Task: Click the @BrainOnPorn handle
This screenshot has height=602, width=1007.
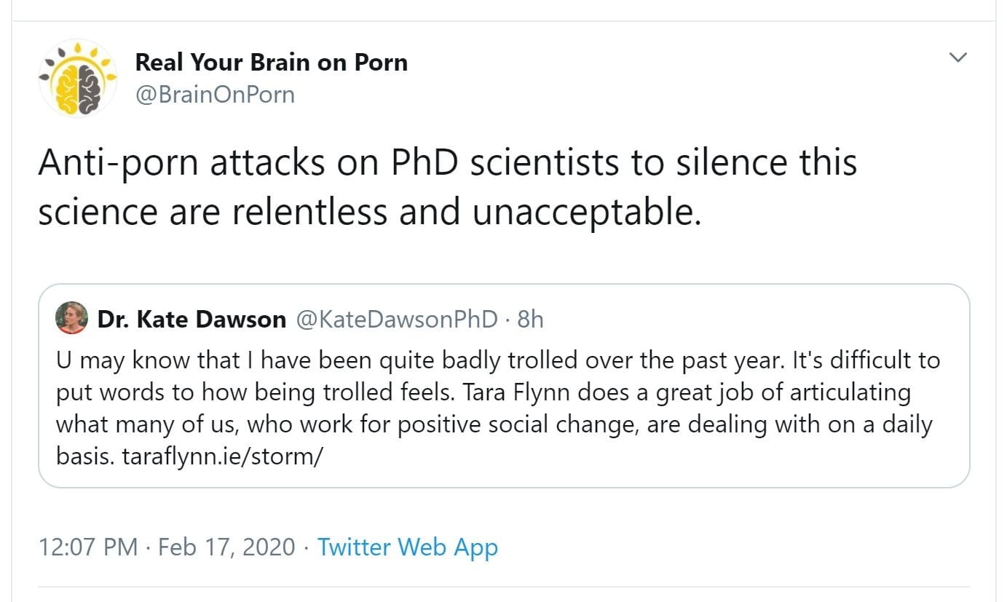Action: [x=215, y=95]
